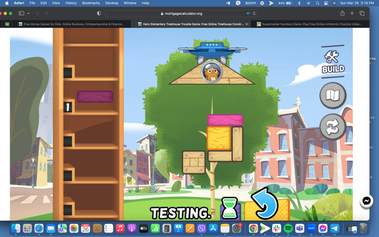The image size is (379, 237).
Task: Open Spotify from the Dock
Action: [x=288, y=228]
